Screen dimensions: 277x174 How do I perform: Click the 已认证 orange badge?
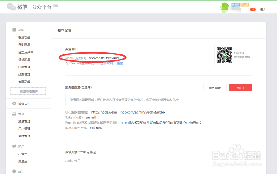(244, 5)
